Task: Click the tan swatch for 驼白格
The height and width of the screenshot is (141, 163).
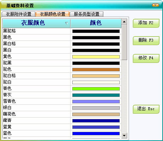Action: pos(96,76)
